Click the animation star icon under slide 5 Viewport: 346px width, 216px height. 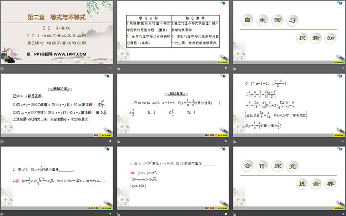119,141
